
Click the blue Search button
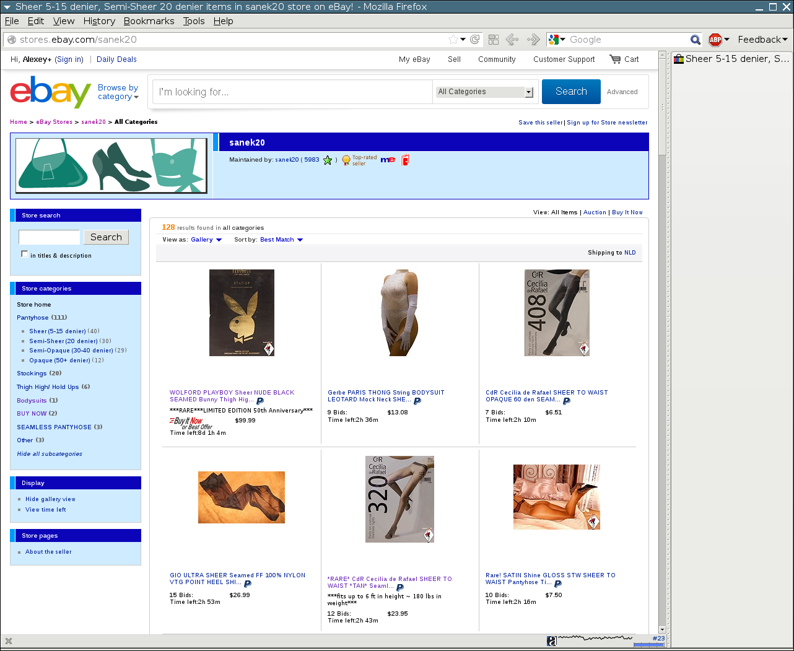(x=570, y=92)
